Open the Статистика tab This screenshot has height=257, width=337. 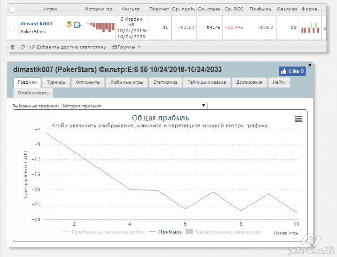(165, 82)
